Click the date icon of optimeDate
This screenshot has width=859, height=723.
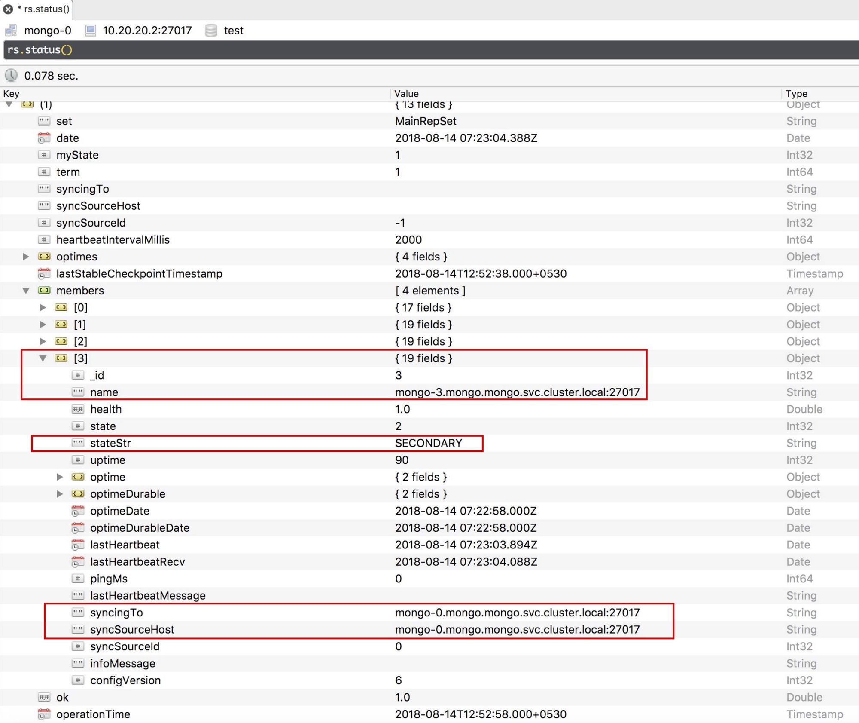click(x=78, y=511)
